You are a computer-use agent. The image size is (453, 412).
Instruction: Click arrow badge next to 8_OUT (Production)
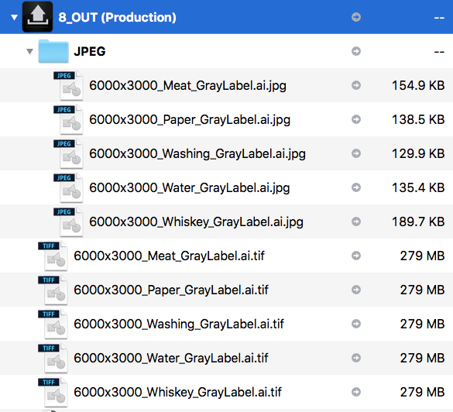[x=356, y=17]
